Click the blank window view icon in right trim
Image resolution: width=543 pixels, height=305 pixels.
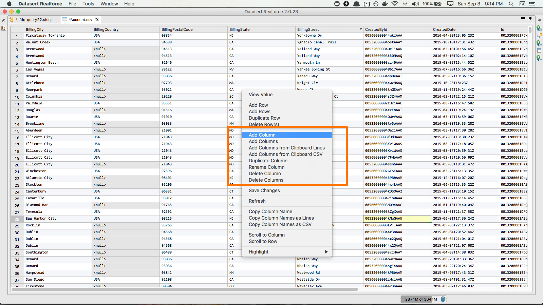tap(539, 50)
